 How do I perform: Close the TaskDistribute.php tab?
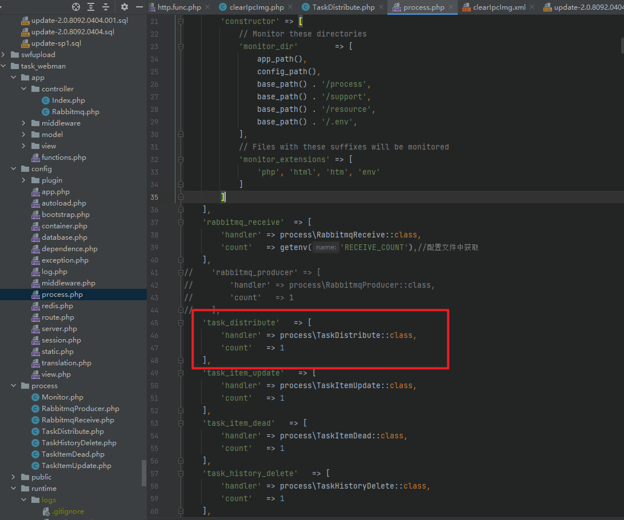click(381, 7)
